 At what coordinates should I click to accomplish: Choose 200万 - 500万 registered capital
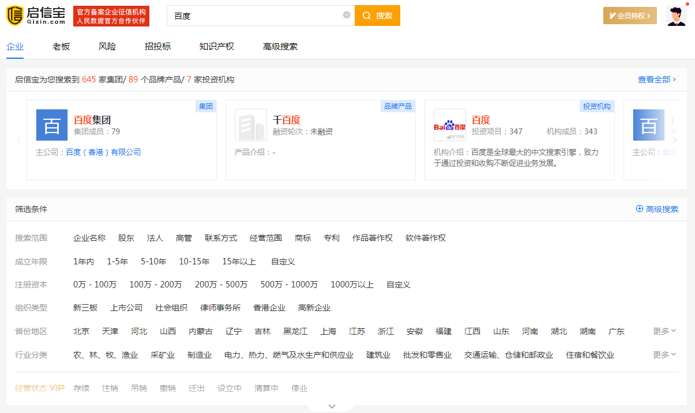(x=221, y=285)
